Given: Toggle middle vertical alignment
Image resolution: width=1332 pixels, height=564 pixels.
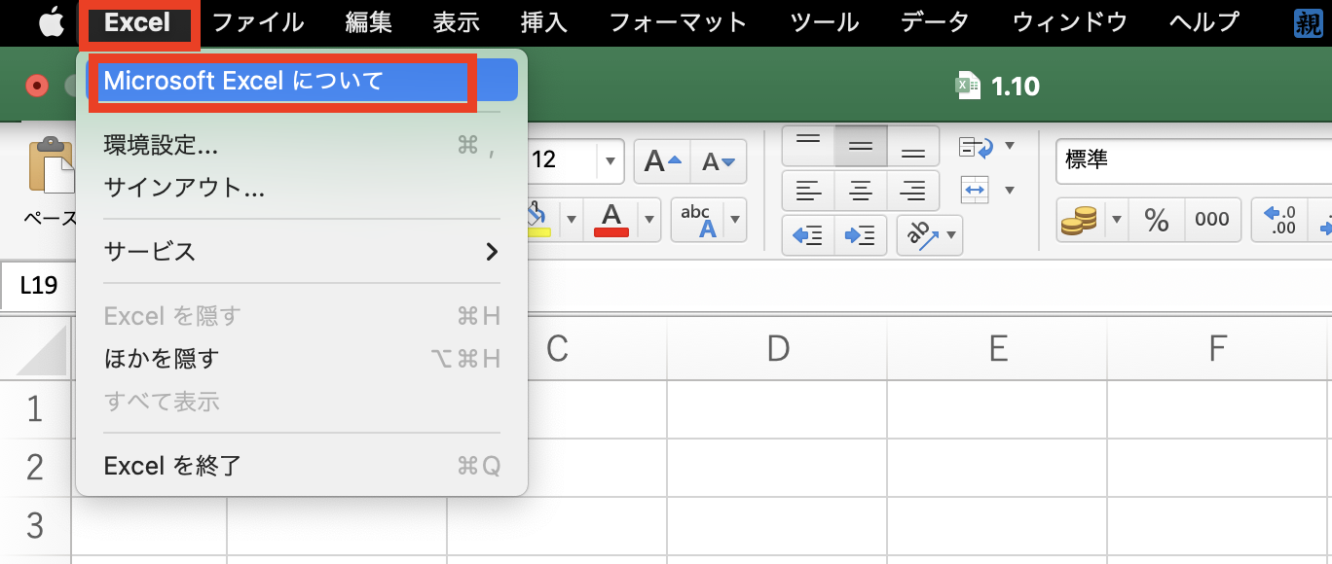Looking at the screenshot, I should click(860, 145).
